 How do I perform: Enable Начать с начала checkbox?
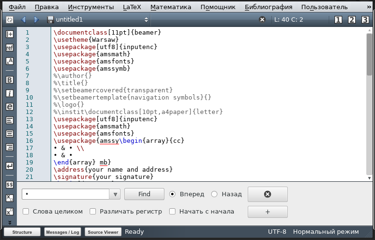pos(172,211)
